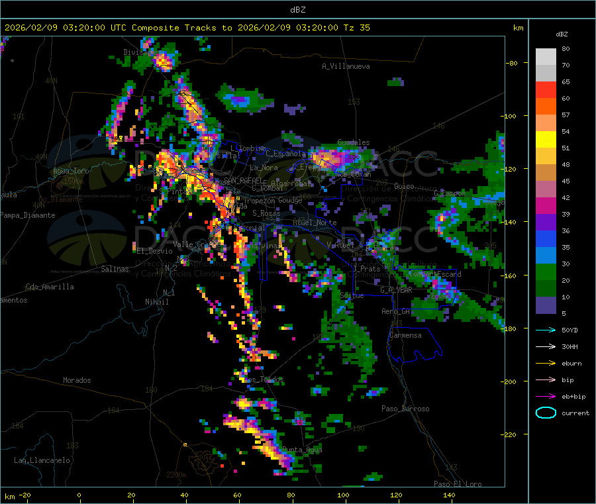The height and width of the screenshot is (504, 596).
Task: Click the Agua_Toro map label
Action: click(x=71, y=171)
